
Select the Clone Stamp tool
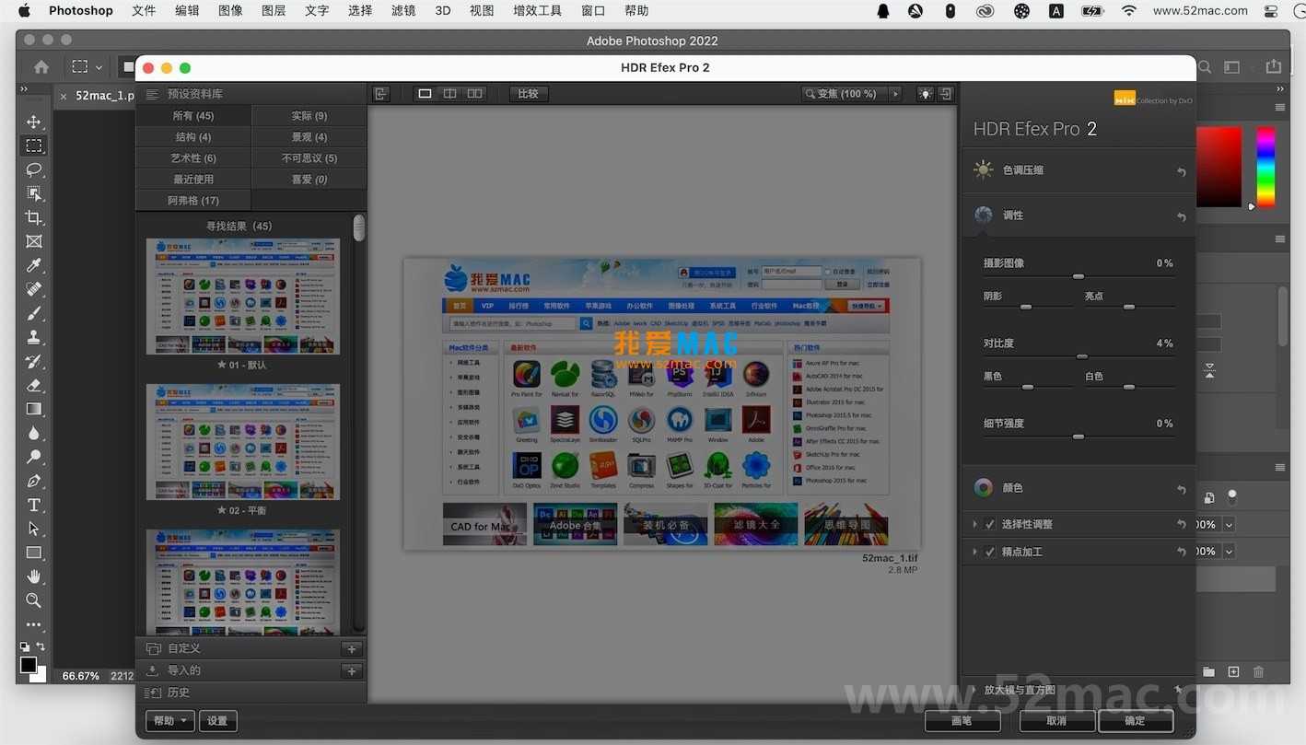34,337
